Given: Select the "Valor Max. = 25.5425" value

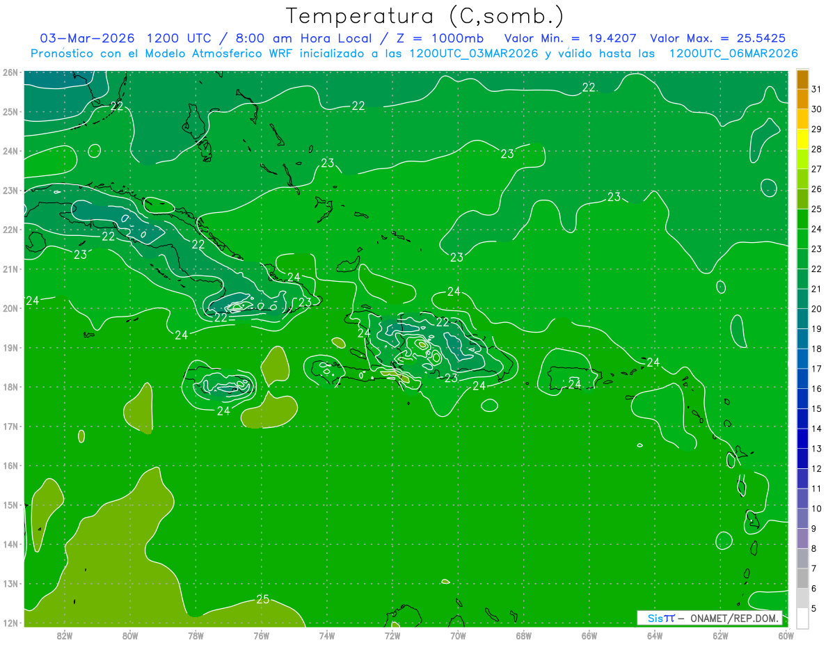Looking at the screenshot, I should (x=718, y=38).
